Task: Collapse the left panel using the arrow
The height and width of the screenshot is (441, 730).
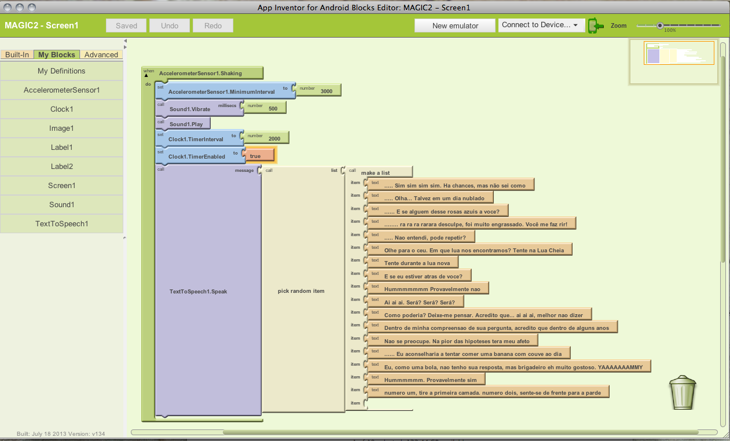Action: coord(125,41)
